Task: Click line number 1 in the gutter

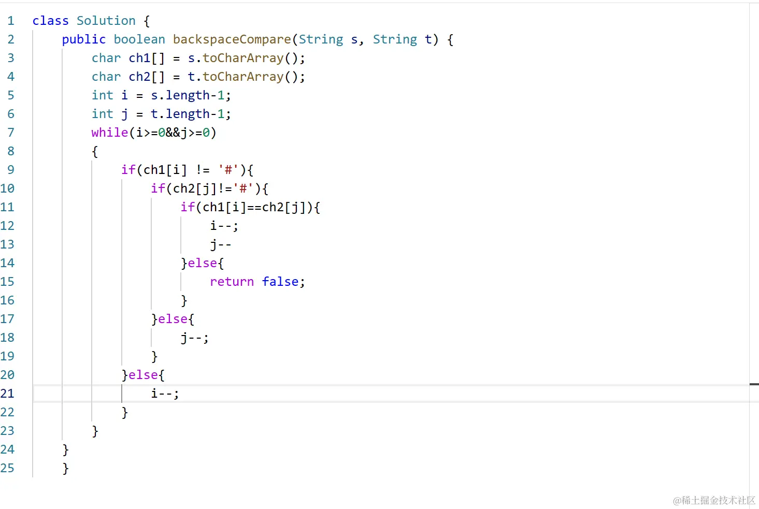Action: pyautogui.click(x=10, y=21)
